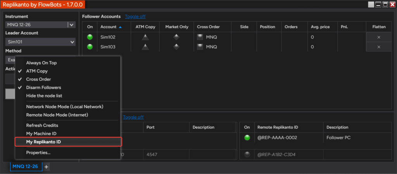The image size is (397, 174).
Task: Enable Cross Order checkbox for Sim102
Action: [200, 37]
